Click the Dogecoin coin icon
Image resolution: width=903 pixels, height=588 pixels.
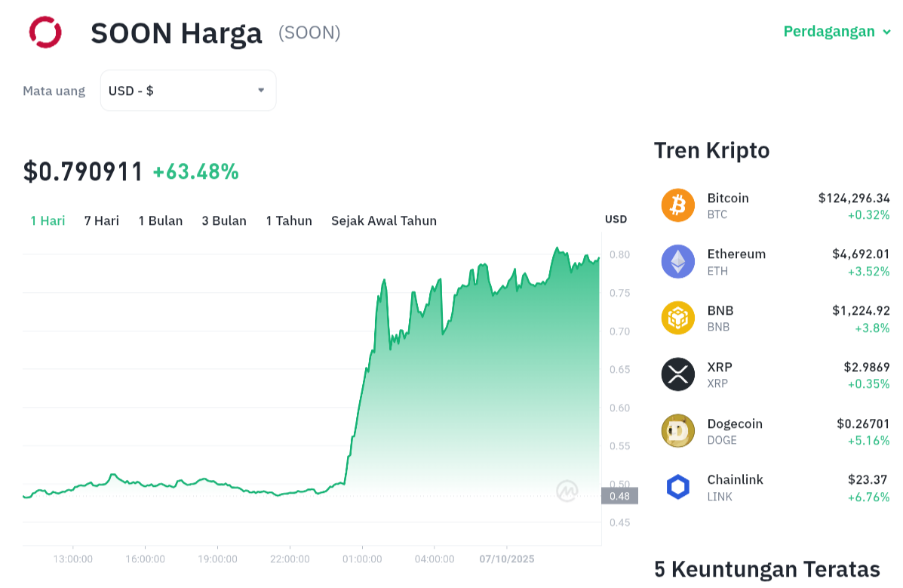(x=677, y=431)
